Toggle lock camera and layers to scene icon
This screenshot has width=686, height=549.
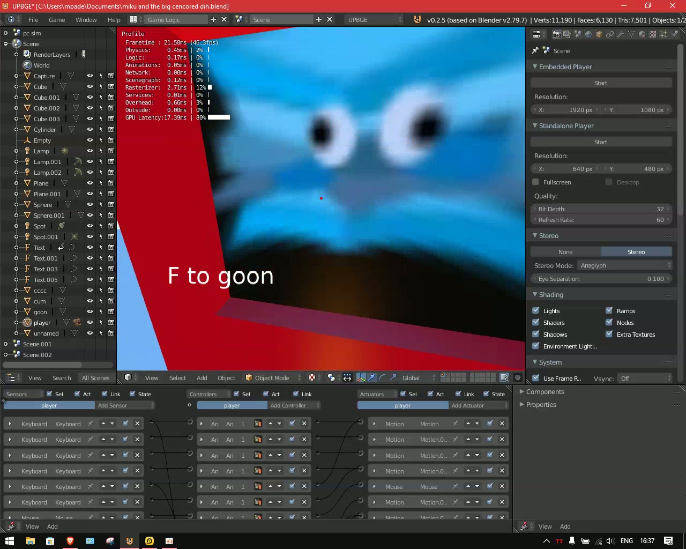click(504, 377)
